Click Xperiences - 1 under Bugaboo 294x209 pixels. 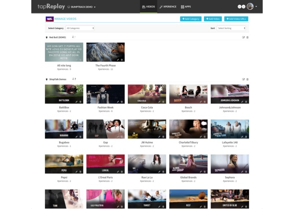pyautogui.click(x=64, y=146)
